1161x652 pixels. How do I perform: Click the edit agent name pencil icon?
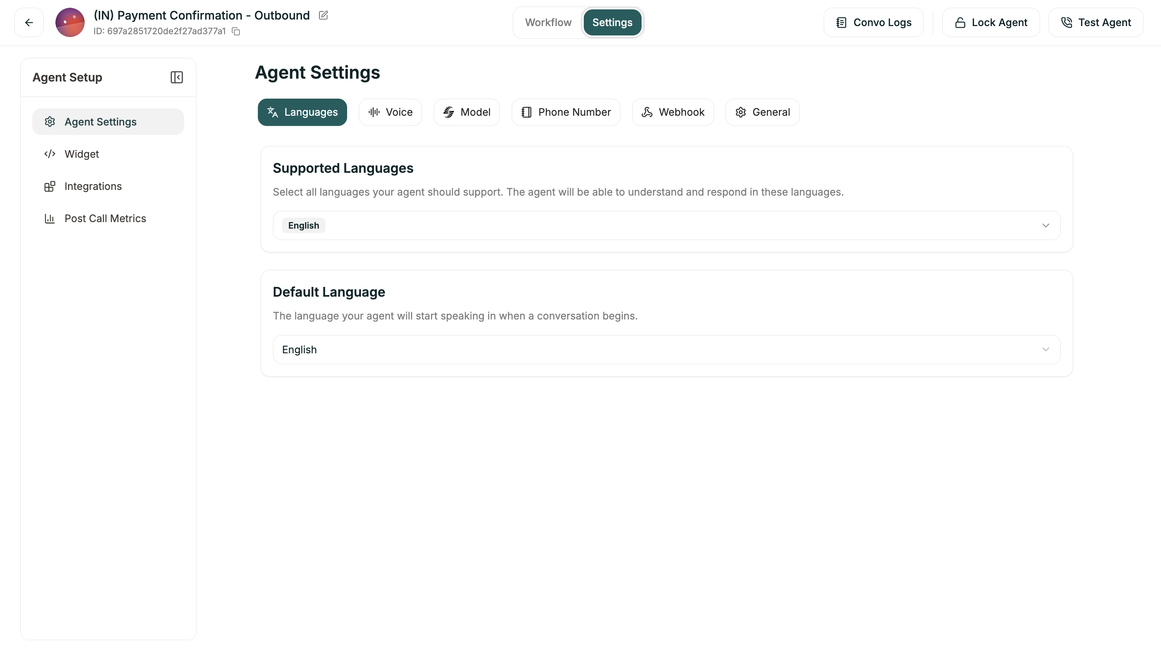coord(323,15)
